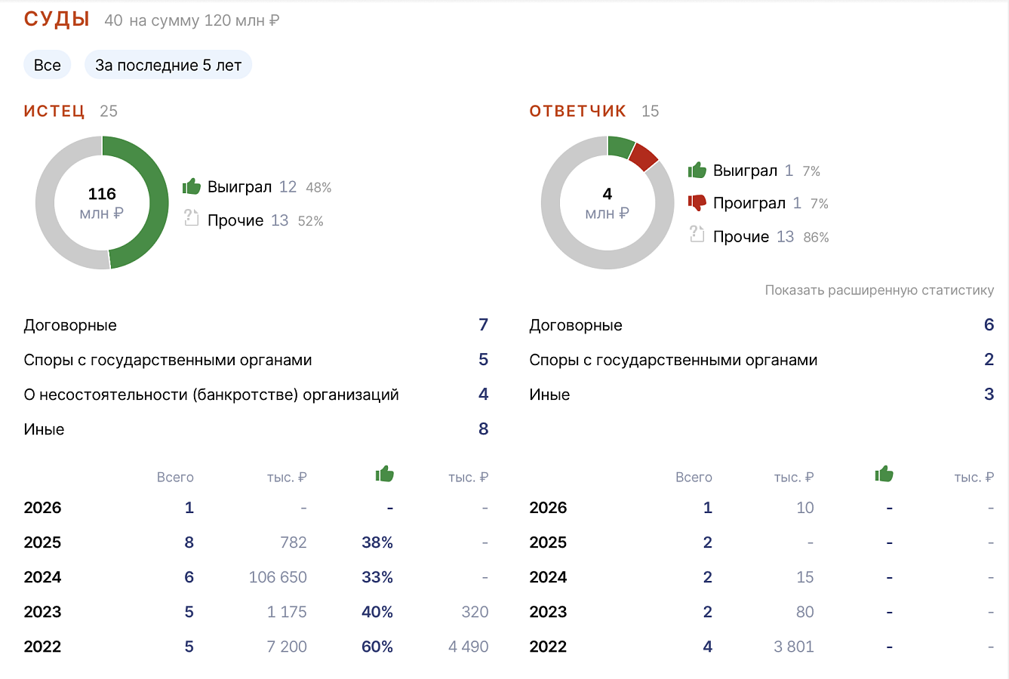The width and height of the screenshot is (1009, 679).
Task: Click green thumbs-up icon next to Истец Выиграл
Action: coord(192,186)
